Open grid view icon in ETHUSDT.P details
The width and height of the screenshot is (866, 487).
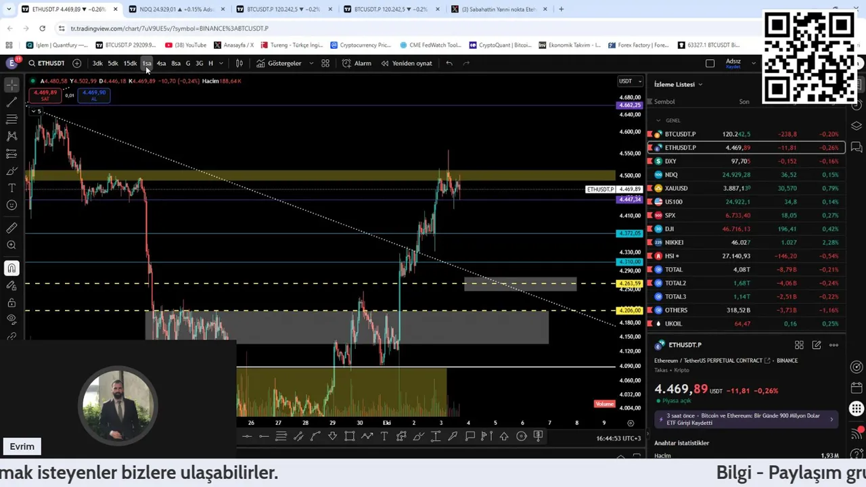pos(799,345)
